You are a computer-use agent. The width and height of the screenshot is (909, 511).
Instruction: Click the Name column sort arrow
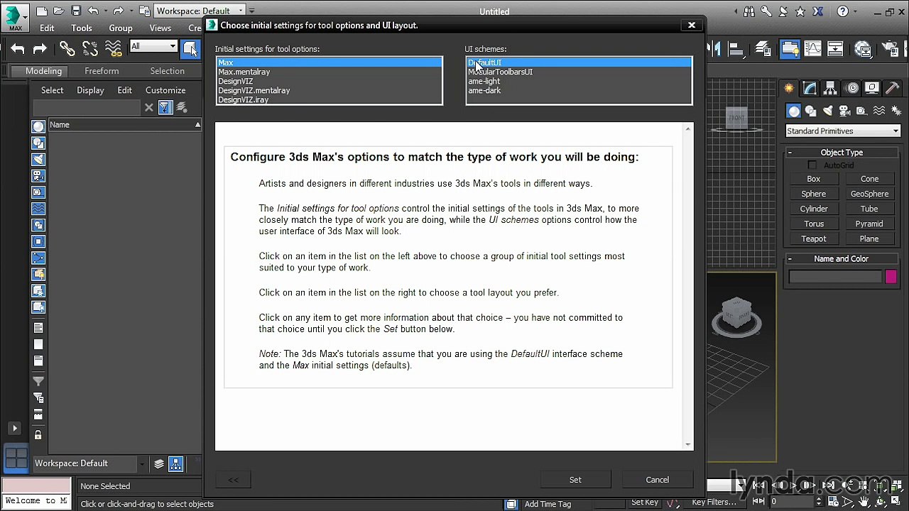[197, 125]
